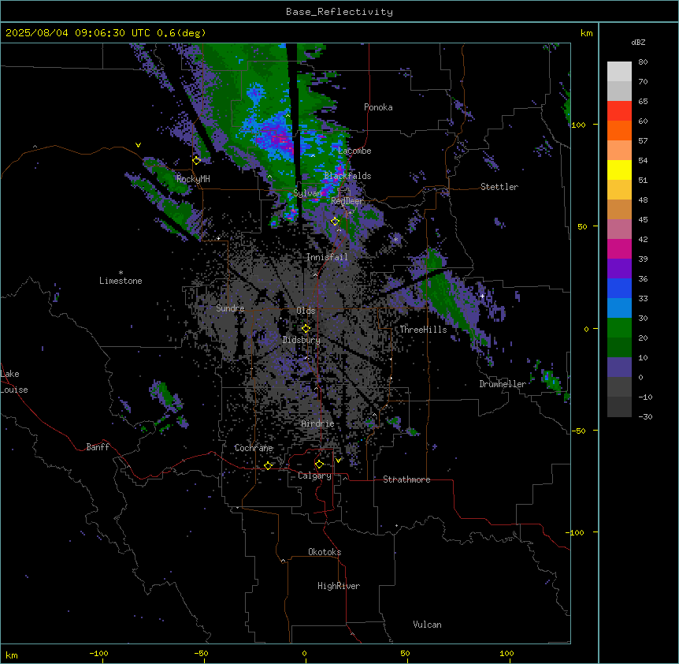Select the pink 42-45 dBZ legend swatch

pyautogui.click(x=619, y=229)
